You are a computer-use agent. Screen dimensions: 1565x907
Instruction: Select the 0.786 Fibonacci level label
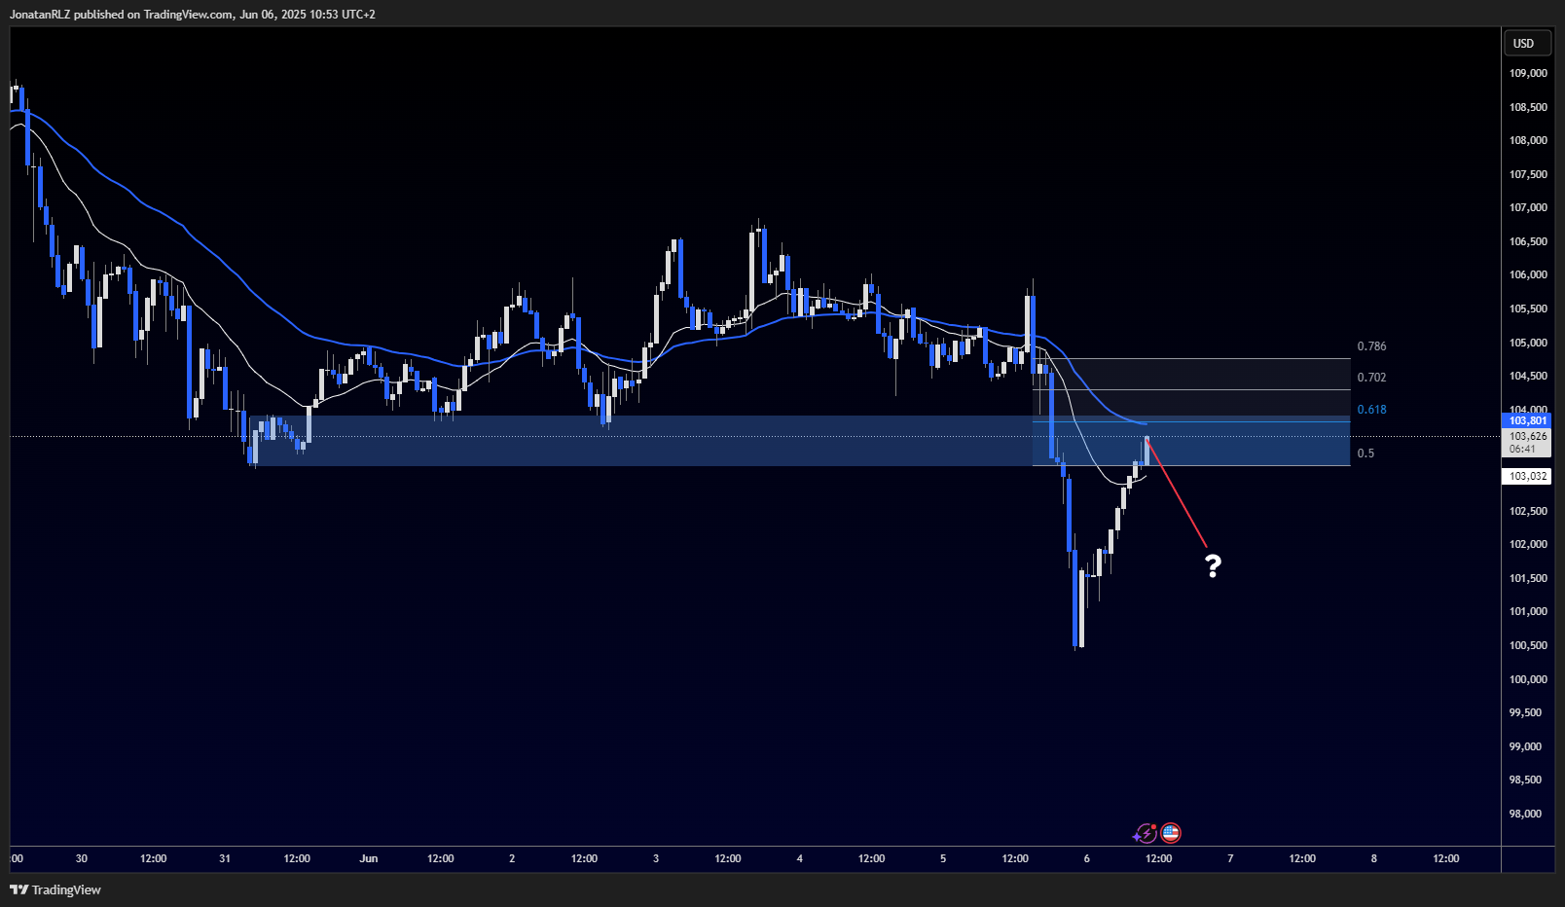pyautogui.click(x=1371, y=346)
